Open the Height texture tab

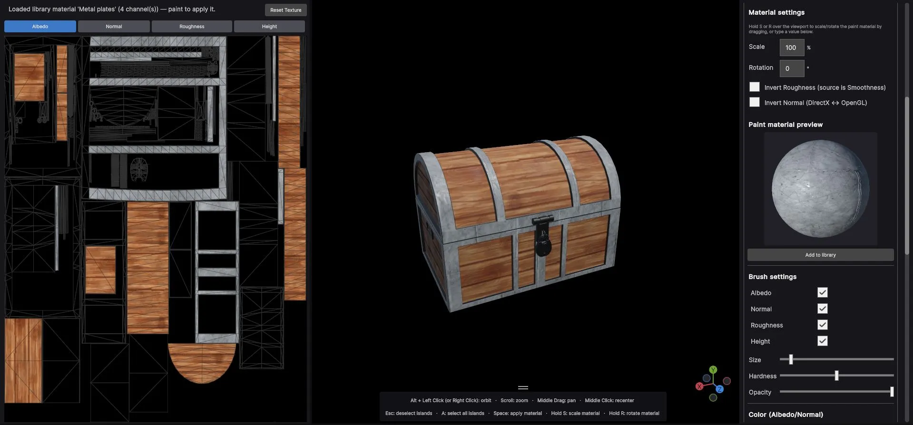269,26
